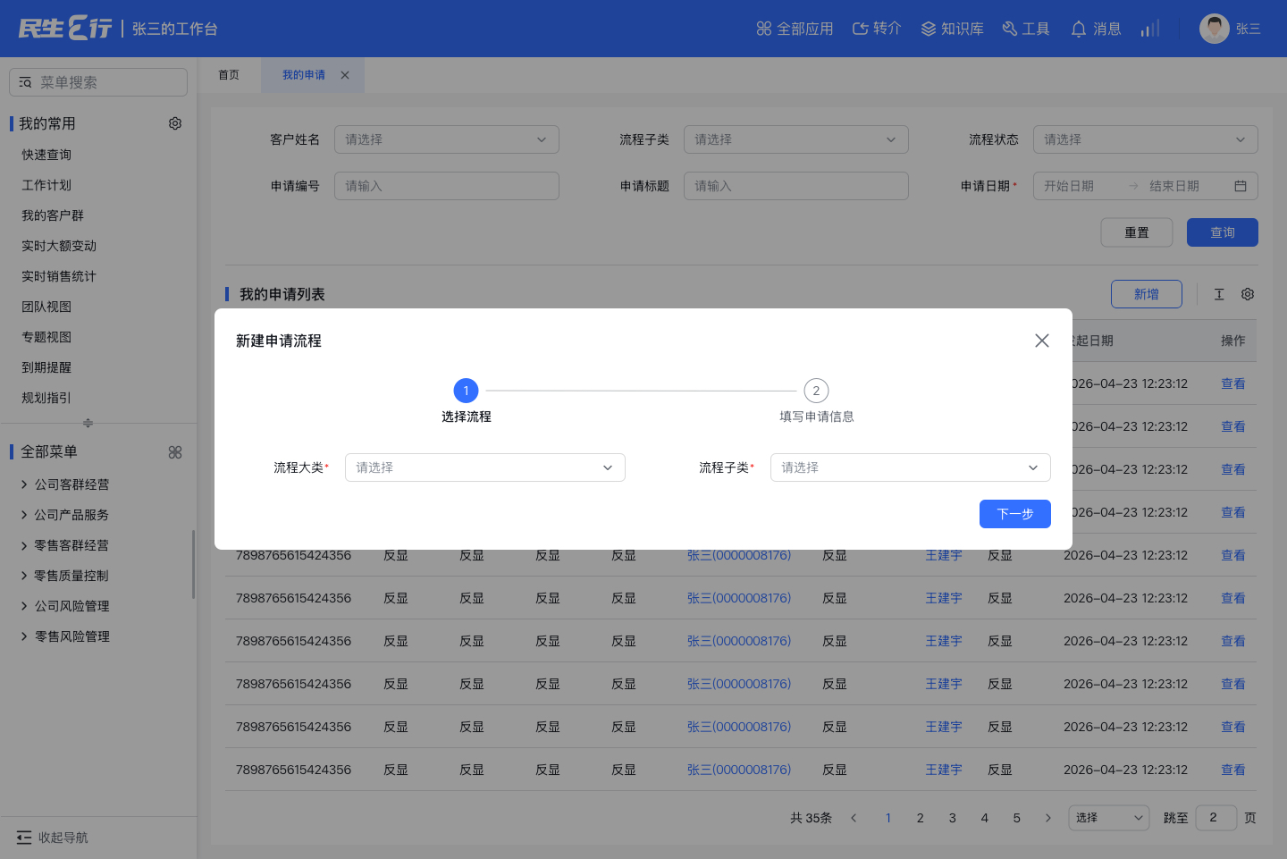Close the 新建申请流程 dialog
Viewport: 1287px width, 859px height.
[1042, 341]
